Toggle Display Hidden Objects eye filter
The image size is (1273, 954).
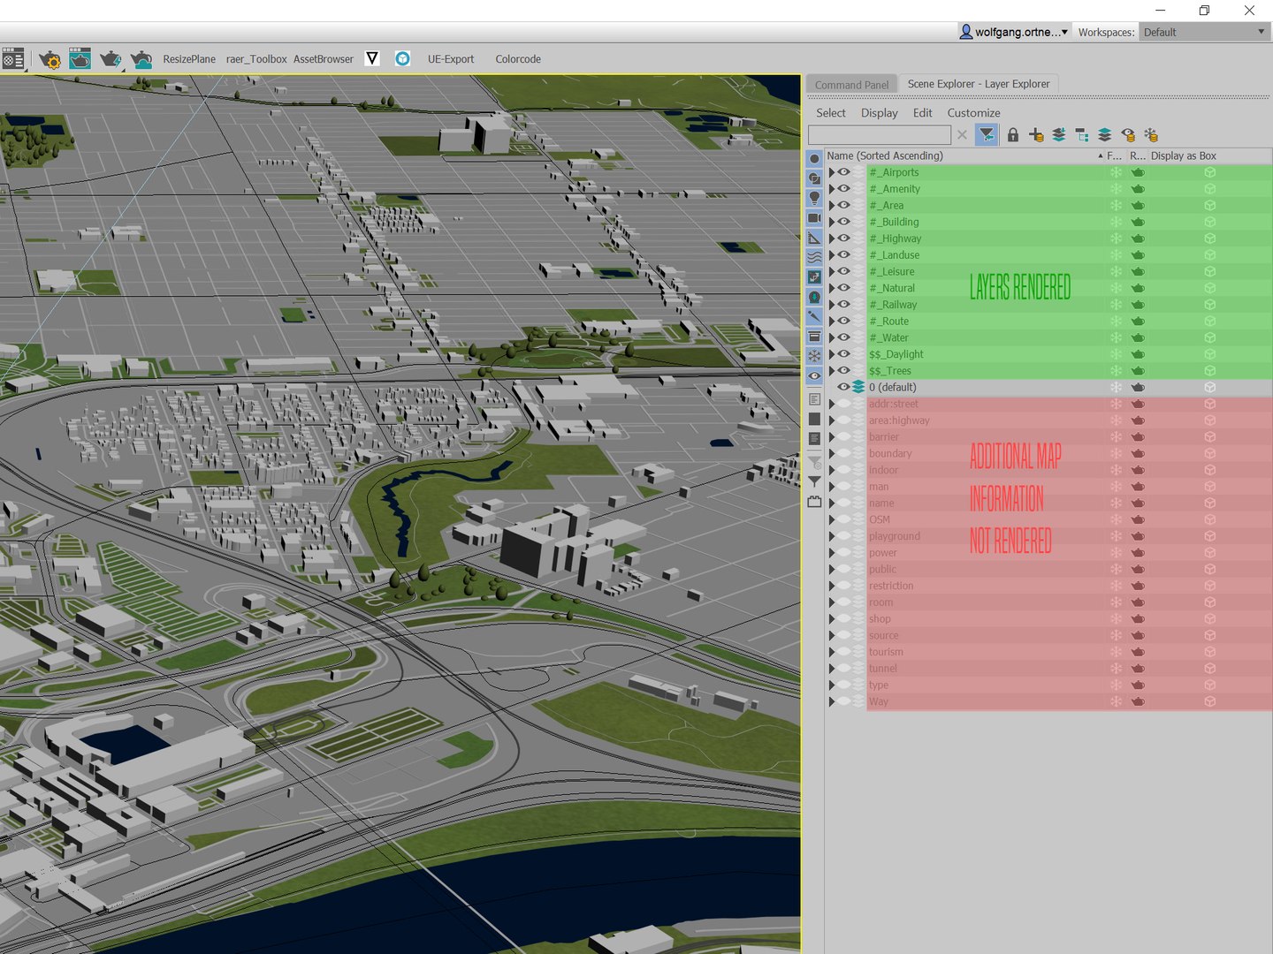[814, 375]
